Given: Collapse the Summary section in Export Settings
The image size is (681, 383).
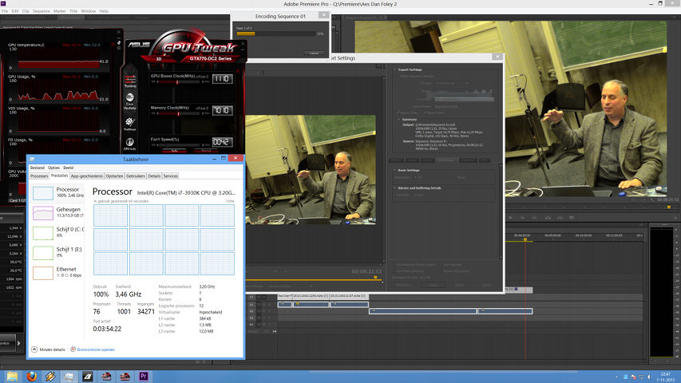Looking at the screenshot, I should click(x=398, y=120).
